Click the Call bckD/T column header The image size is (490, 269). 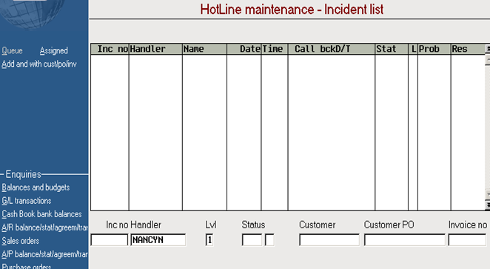(332, 49)
